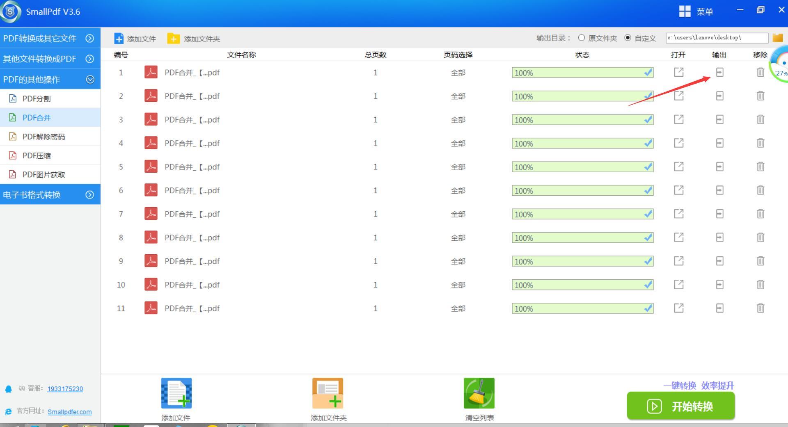This screenshot has width=788, height=427.
Task: Expand PDF转换成其它文件 section
Action: pyautogui.click(x=50, y=38)
